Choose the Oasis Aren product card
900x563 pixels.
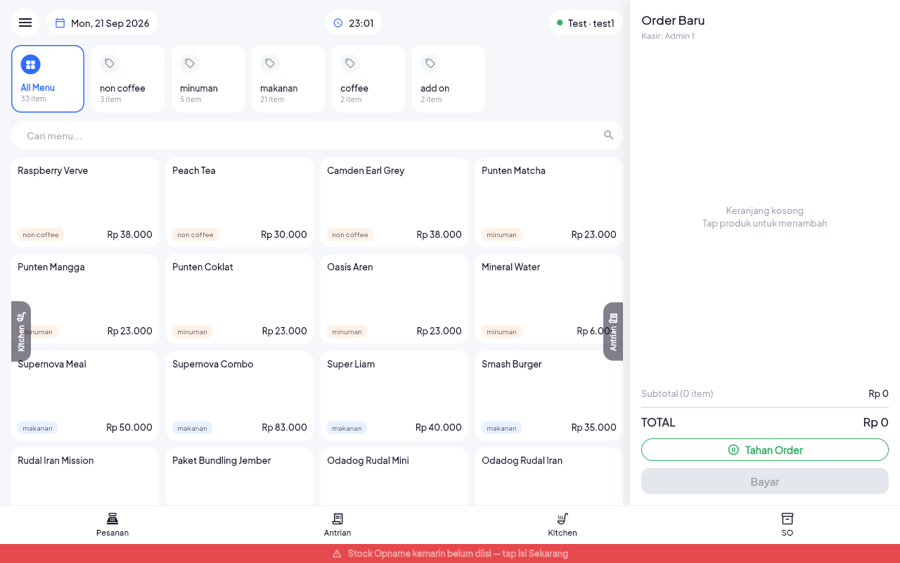(x=394, y=299)
